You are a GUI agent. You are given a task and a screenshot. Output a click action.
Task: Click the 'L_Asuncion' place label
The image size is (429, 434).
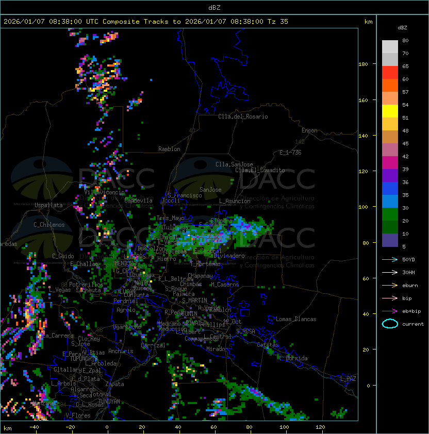pyautogui.click(x=235, y=201)
